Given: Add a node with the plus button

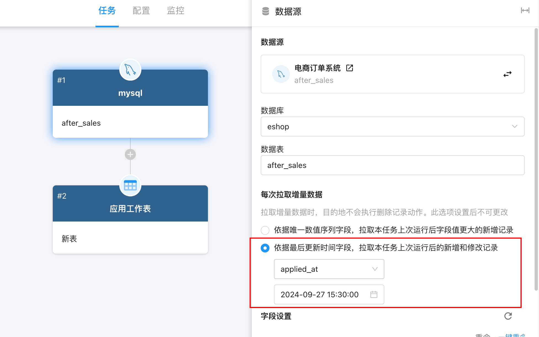Looking at the screenshot, I should tap(130, 154).
